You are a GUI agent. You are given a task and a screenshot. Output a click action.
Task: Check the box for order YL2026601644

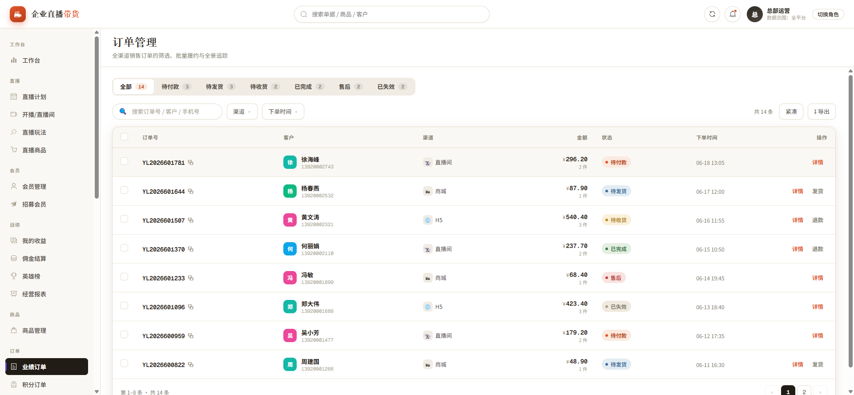click(x=125, y=190)
